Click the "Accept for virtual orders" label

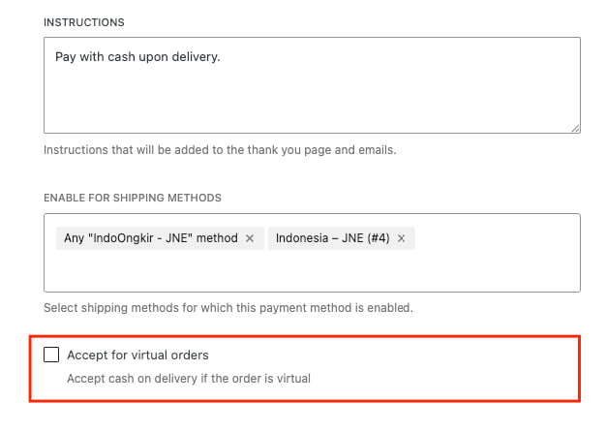(x=137, y=355)
